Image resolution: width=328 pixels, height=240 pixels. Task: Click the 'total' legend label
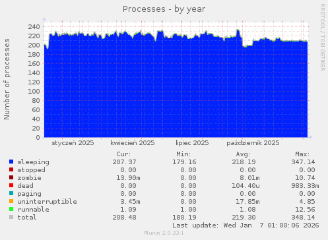point(27,218)
